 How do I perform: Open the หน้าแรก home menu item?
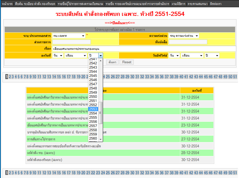pyautogui.click(x=7, y=4)
